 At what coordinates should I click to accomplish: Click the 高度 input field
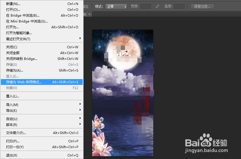coord(179,6)
